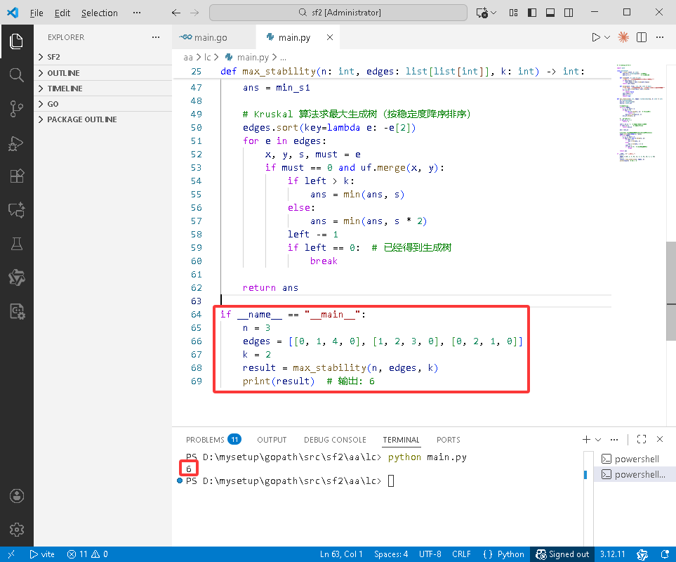Toggle the bottom panel visibility
676x562 pixels.
[x=550, y=13]
